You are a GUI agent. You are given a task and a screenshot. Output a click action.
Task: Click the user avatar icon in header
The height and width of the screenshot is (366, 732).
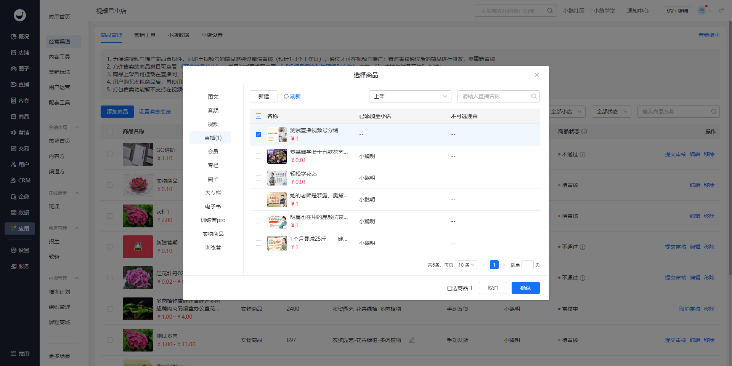pos(701,11)
